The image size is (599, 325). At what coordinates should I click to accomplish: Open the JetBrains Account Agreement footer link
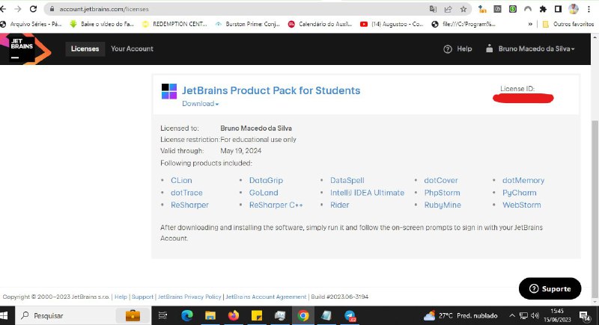pos(266,297)
